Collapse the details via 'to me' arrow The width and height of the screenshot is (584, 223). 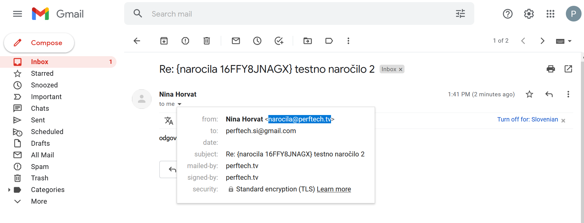[180, 104]
